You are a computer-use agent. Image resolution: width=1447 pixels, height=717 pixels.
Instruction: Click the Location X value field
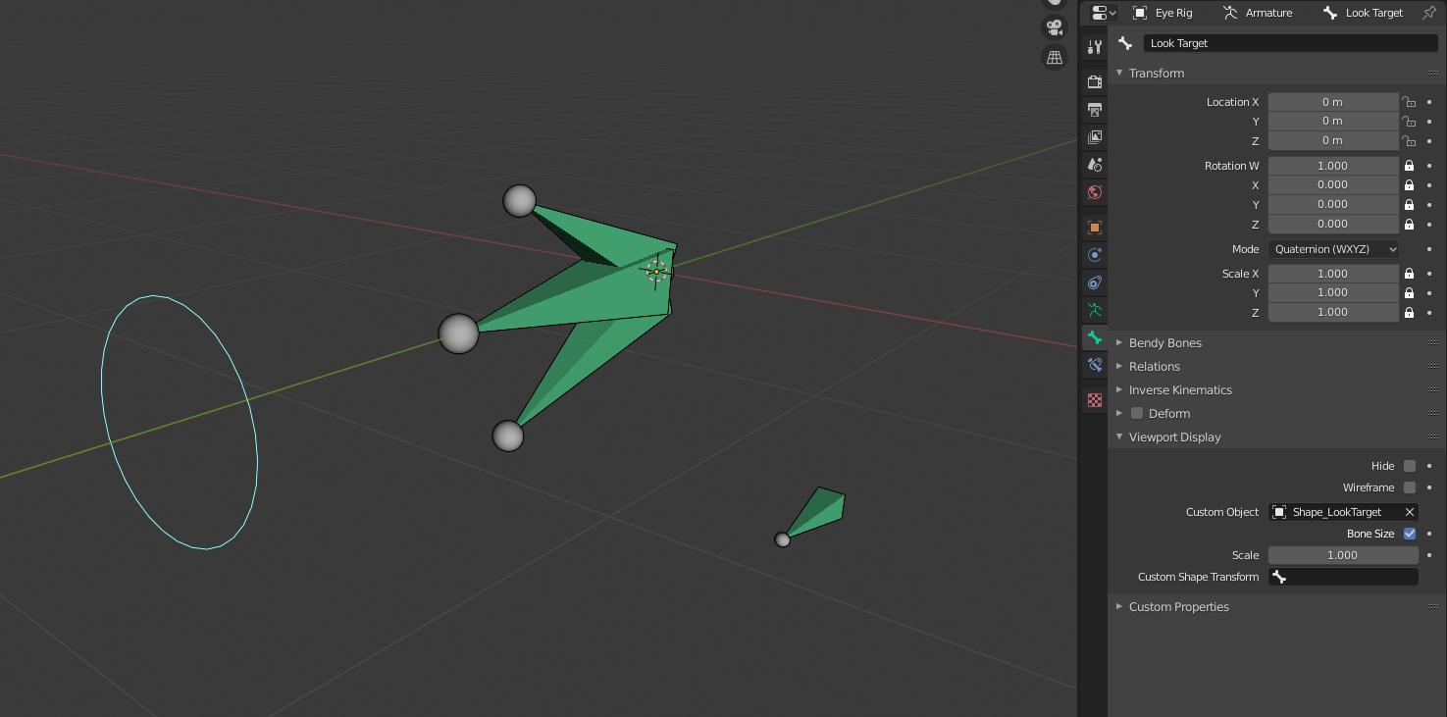(1333, 102)
